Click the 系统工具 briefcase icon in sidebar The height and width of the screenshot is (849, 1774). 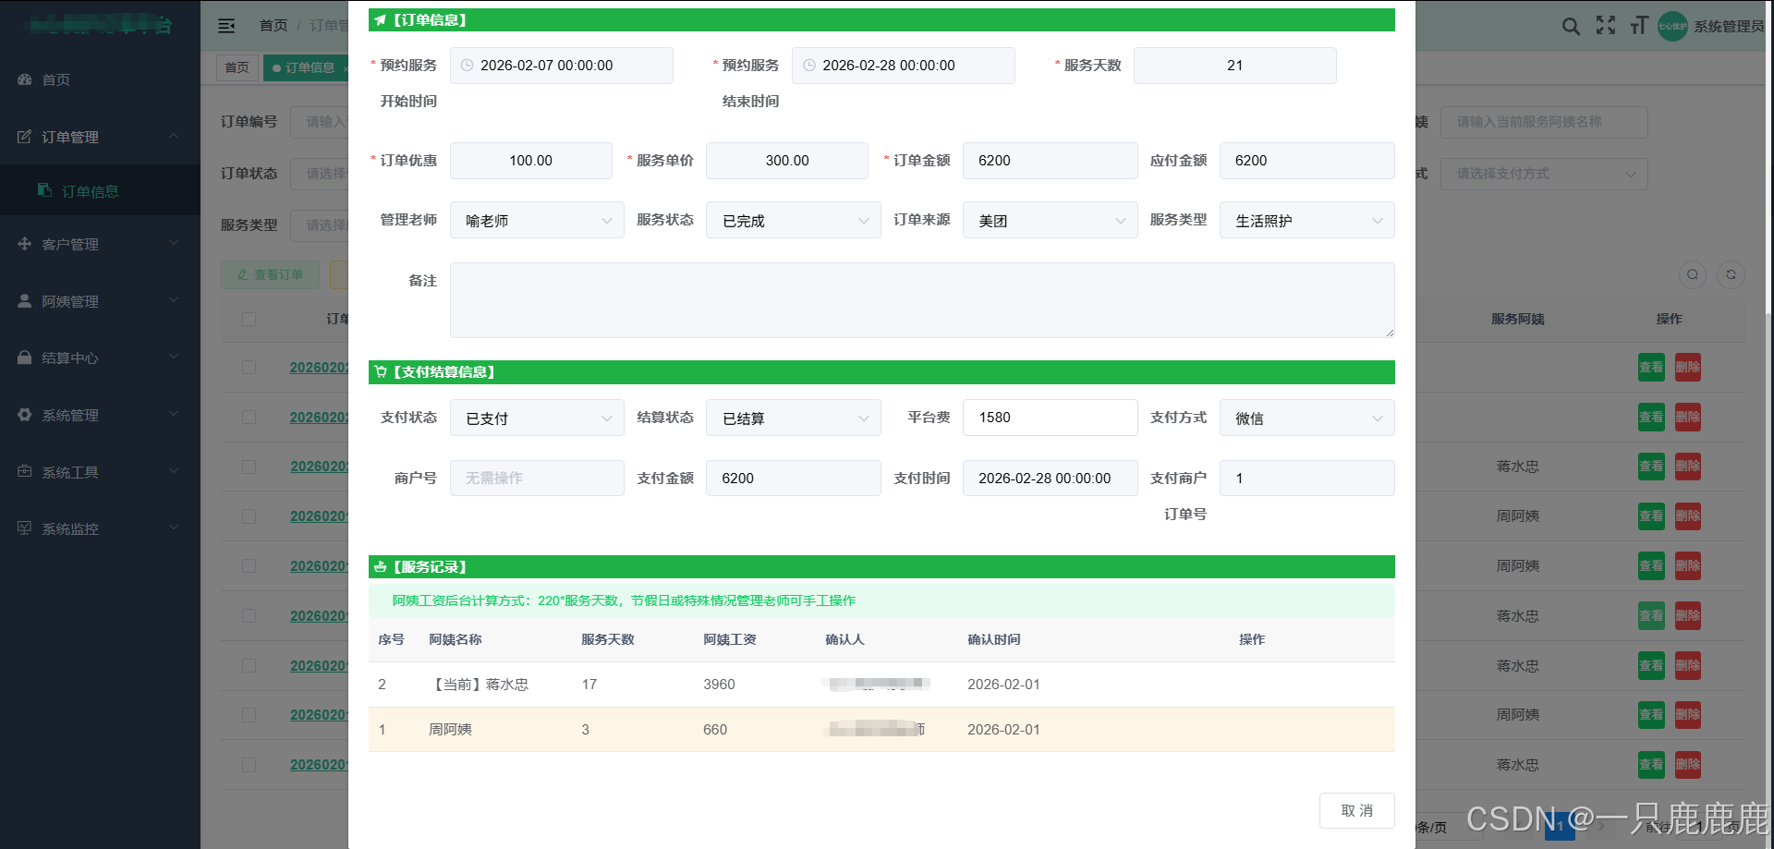click(25, 472)
